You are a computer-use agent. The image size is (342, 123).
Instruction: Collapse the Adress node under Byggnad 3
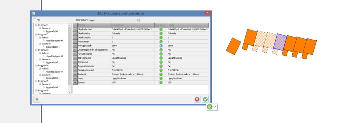point(40,53)
